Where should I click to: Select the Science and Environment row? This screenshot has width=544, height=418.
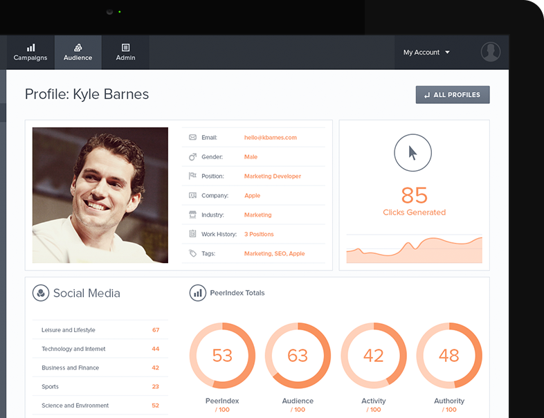(x=100, y=405)
